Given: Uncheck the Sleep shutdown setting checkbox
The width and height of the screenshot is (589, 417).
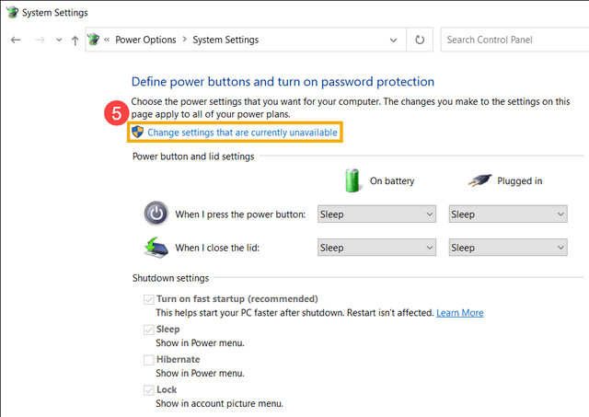Looking at the screenshot, I should 148,330.
